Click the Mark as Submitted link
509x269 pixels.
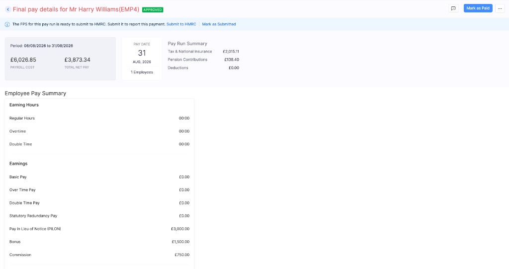[x=219, y=24]
